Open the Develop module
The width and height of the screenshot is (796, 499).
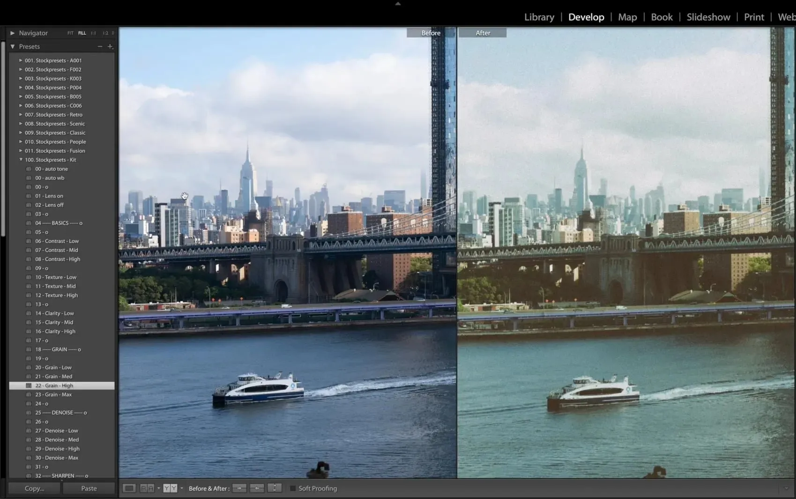coord(586,17)
